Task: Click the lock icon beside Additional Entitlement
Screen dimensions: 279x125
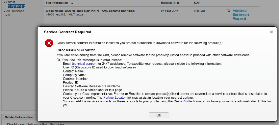Action: click(228, 11)
